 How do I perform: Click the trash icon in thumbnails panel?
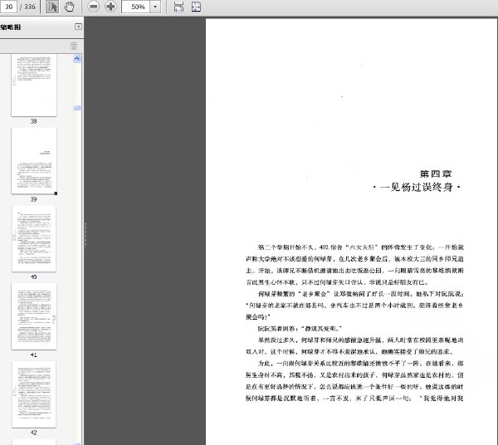[74, 46]
